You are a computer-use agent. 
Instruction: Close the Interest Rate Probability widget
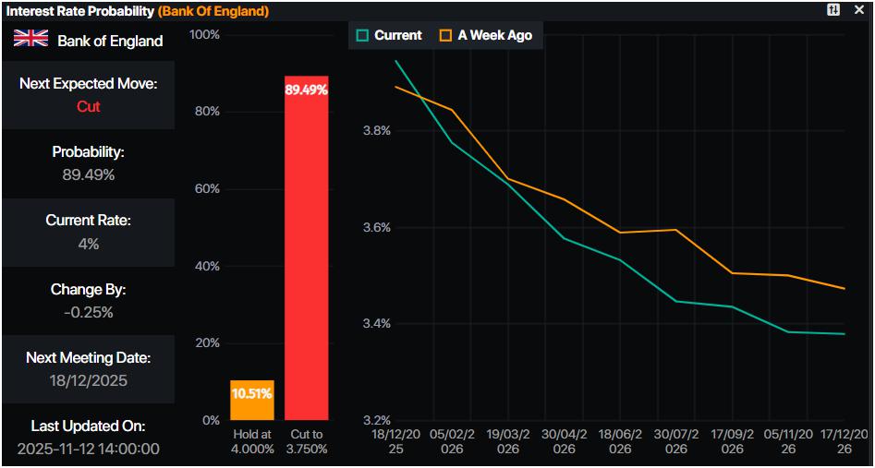coord(858,10)
